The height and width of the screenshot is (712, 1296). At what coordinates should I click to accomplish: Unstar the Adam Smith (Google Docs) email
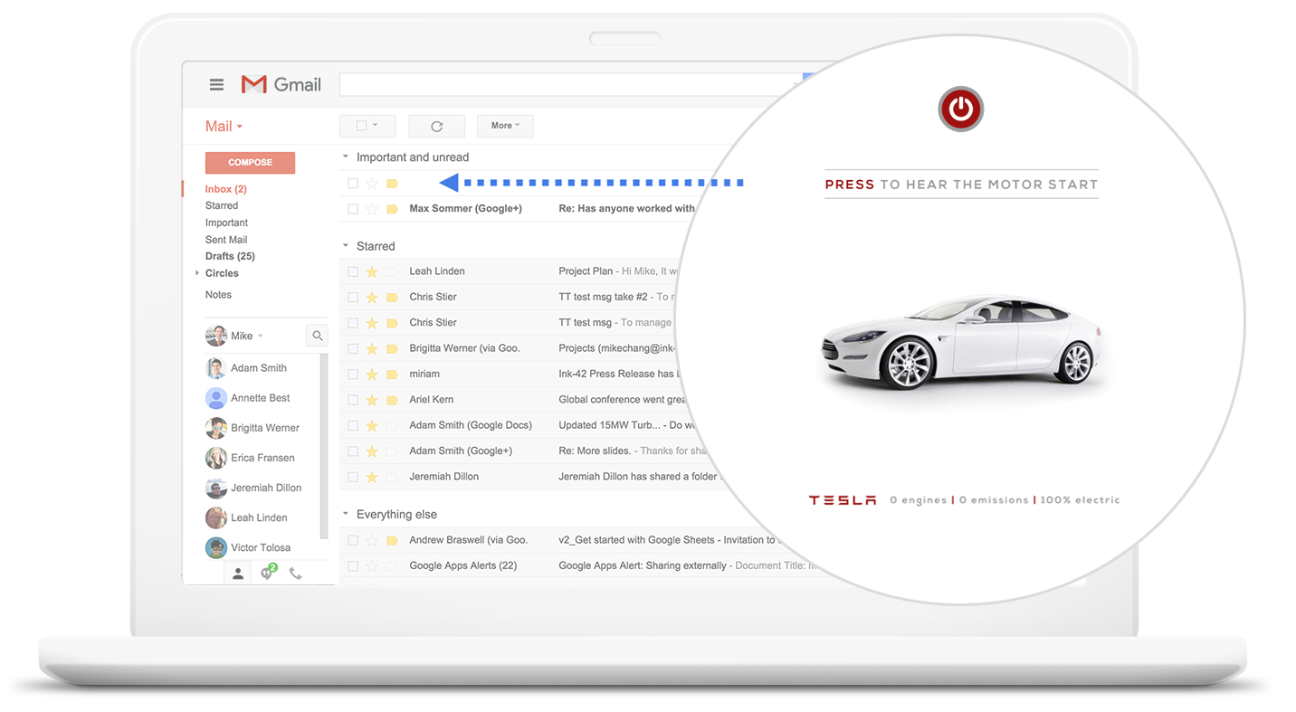372,425
